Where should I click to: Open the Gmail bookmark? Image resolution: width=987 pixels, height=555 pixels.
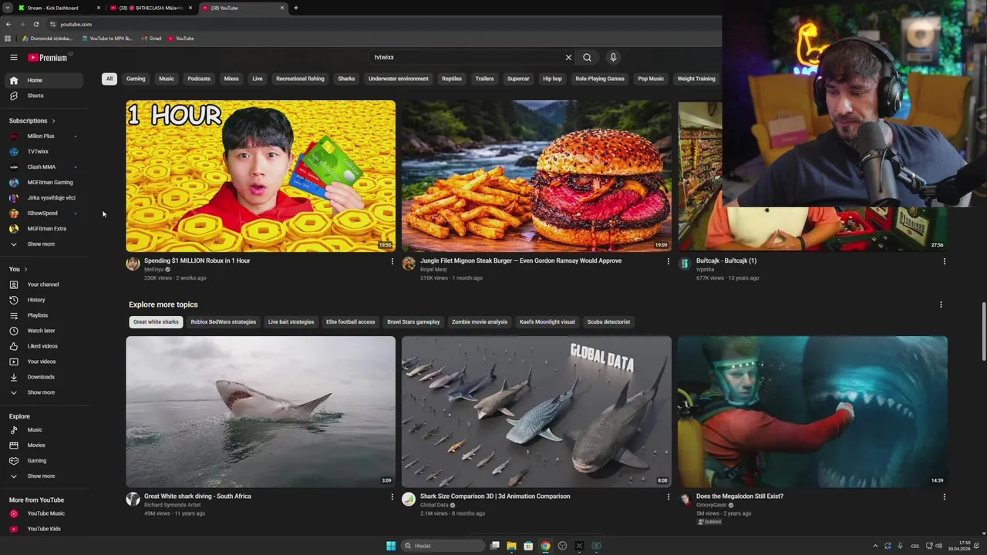[x=151, y=39]
